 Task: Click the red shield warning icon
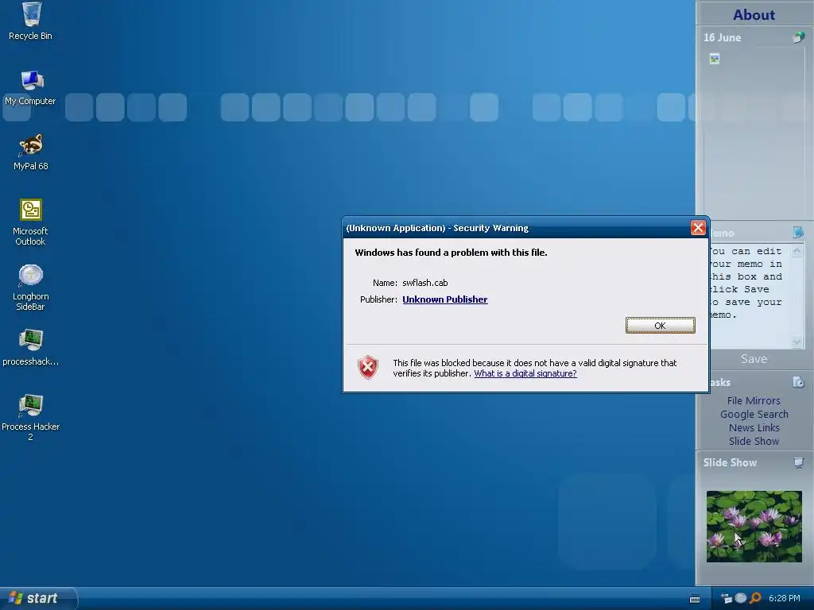pos(367,367)
